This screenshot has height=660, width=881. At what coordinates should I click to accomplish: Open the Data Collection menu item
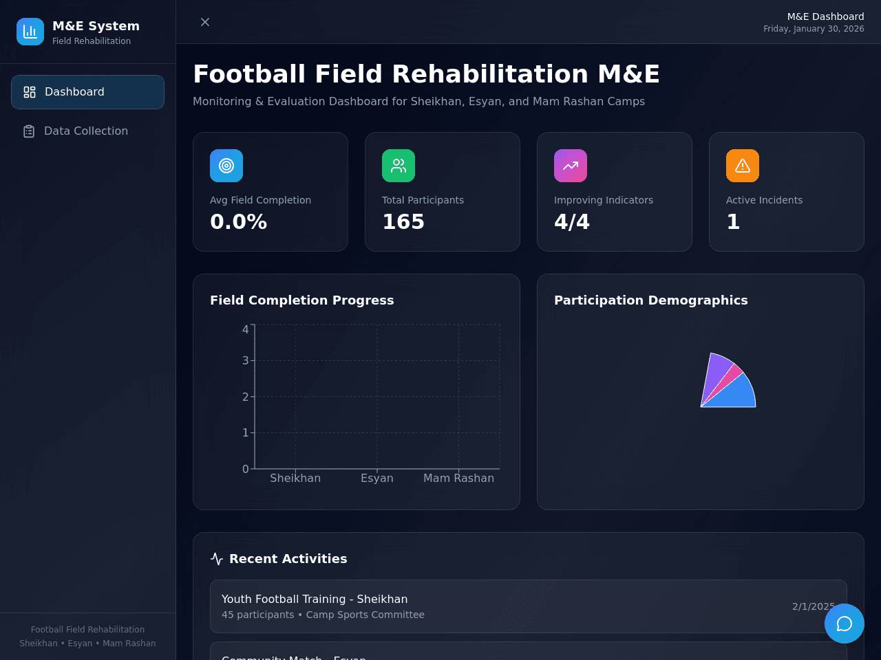[87, 131]
